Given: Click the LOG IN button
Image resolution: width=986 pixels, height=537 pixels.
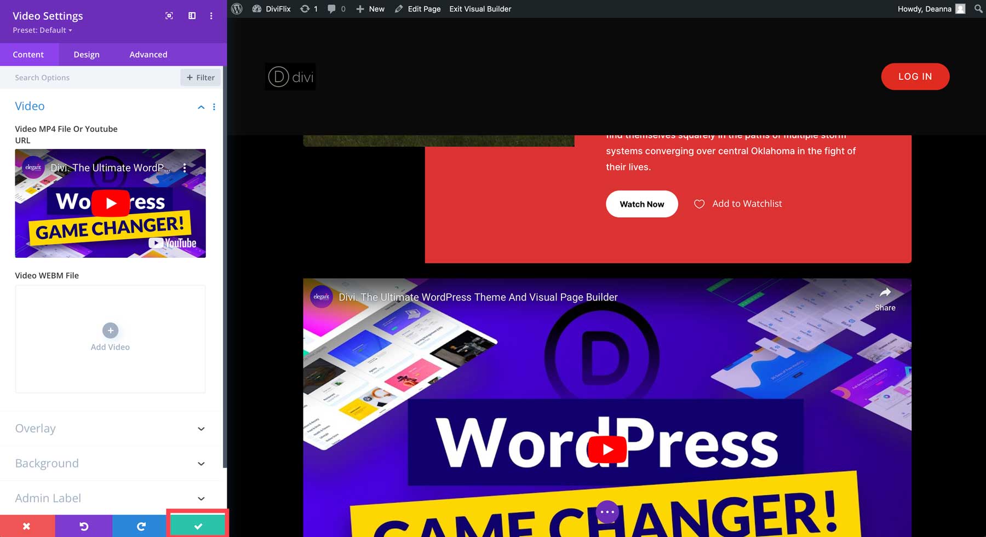Looking at the screenshot, I should coord(915,77).
